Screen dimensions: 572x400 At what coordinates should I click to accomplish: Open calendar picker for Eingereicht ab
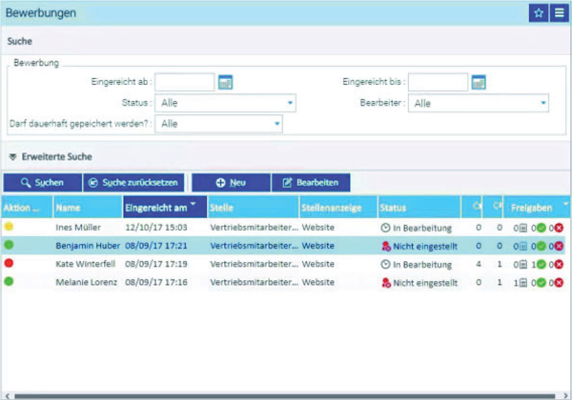tap(225, 82)
